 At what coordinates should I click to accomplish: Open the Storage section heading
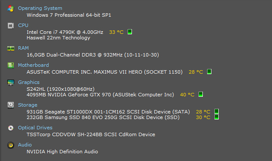(x=28, y=105)
